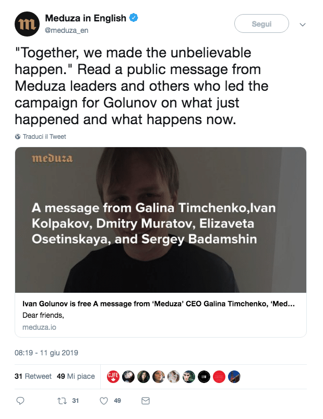The height and width of the screenshot is (419, 323).
Task: Click the globe icon beside Traduci il Tweet
Action: pos(18,137)
